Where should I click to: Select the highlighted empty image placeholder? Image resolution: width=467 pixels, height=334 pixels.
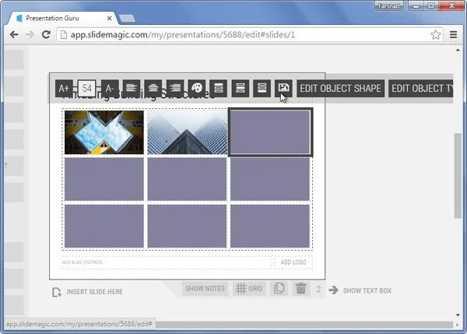[x=270, y=132]
